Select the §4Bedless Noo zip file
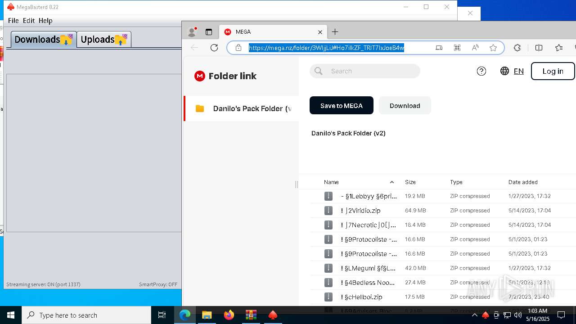The width and height of the screenshot is (576, 324). (443, 283)
